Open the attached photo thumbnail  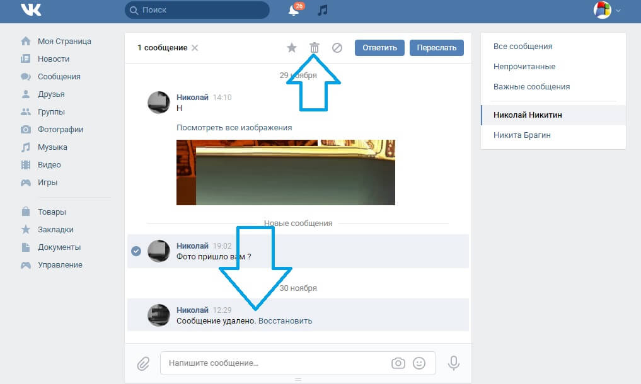pos(286,172)
